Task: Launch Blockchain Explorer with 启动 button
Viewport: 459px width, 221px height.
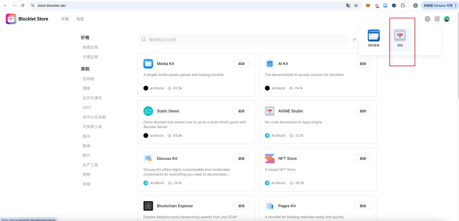Action: 242,206
